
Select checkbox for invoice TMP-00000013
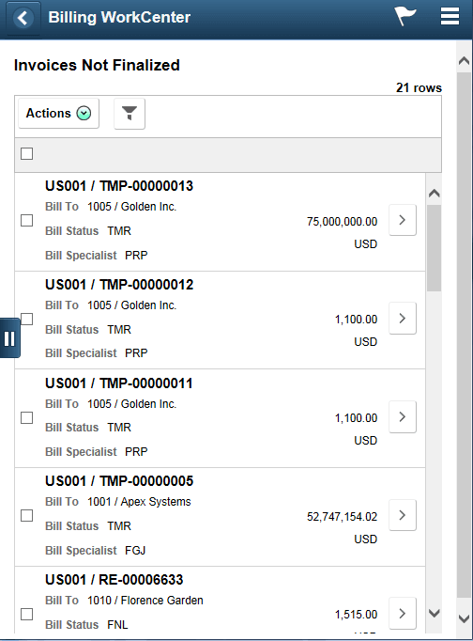point(27,220)
